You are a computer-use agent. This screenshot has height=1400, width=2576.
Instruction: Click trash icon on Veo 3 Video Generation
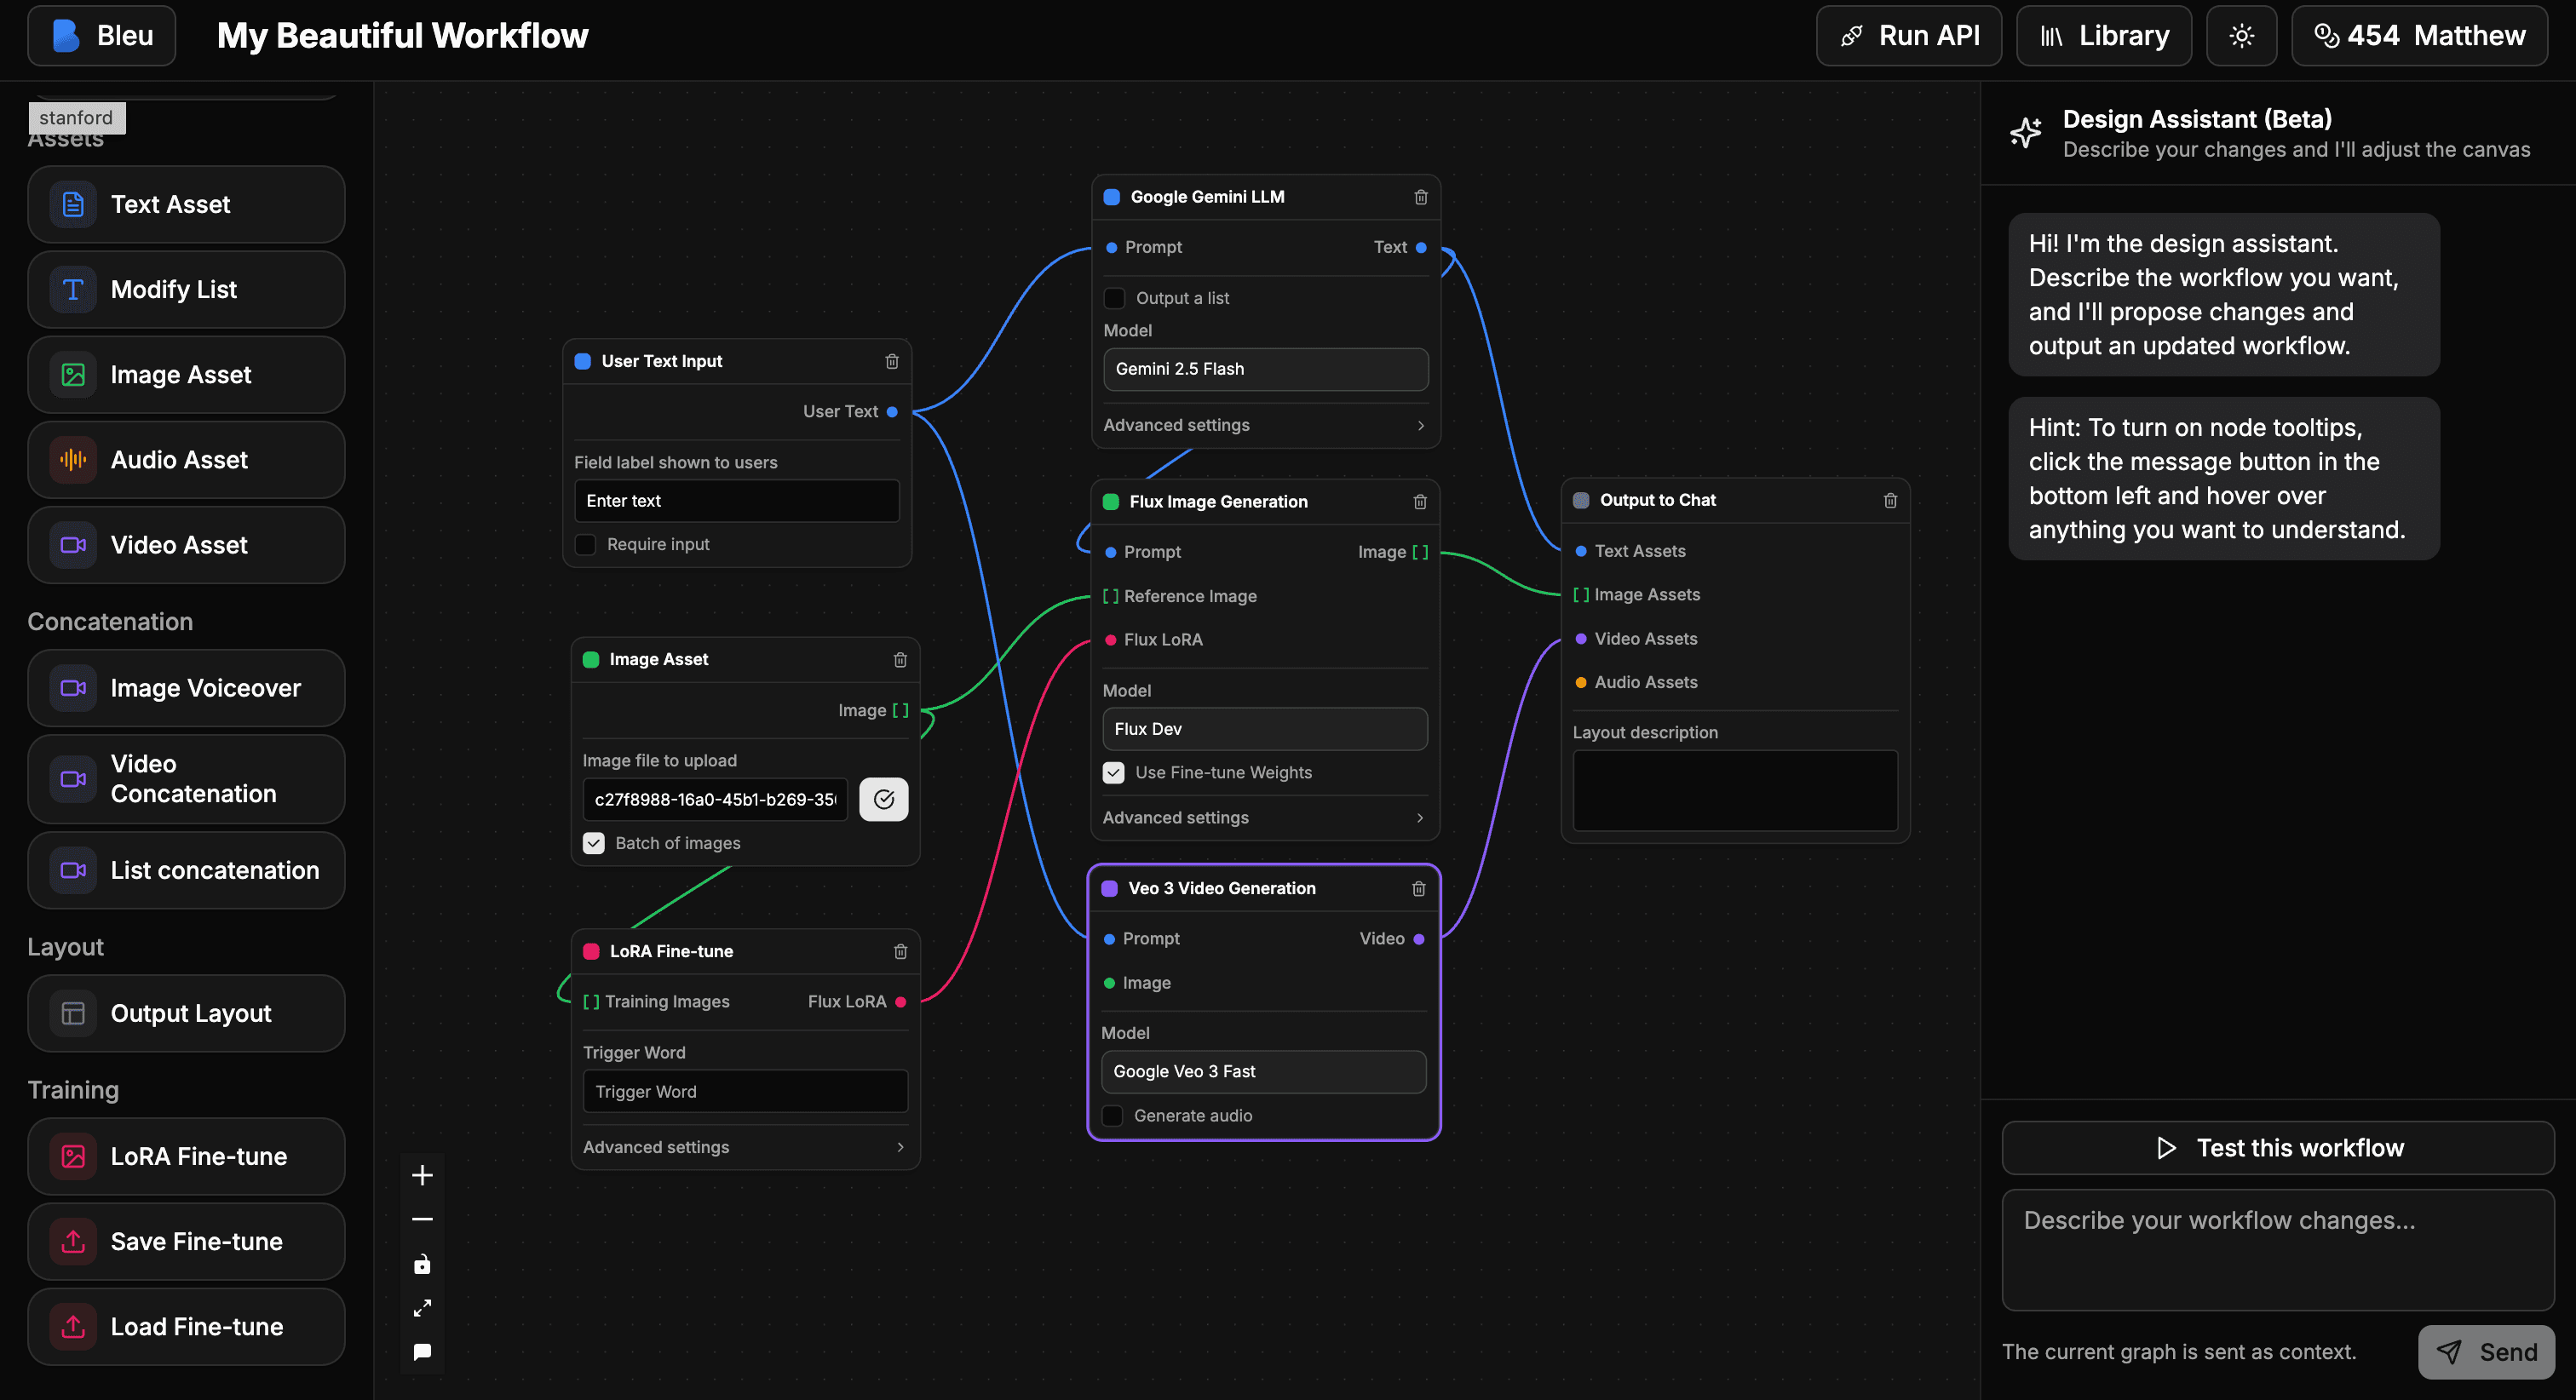1418,888
